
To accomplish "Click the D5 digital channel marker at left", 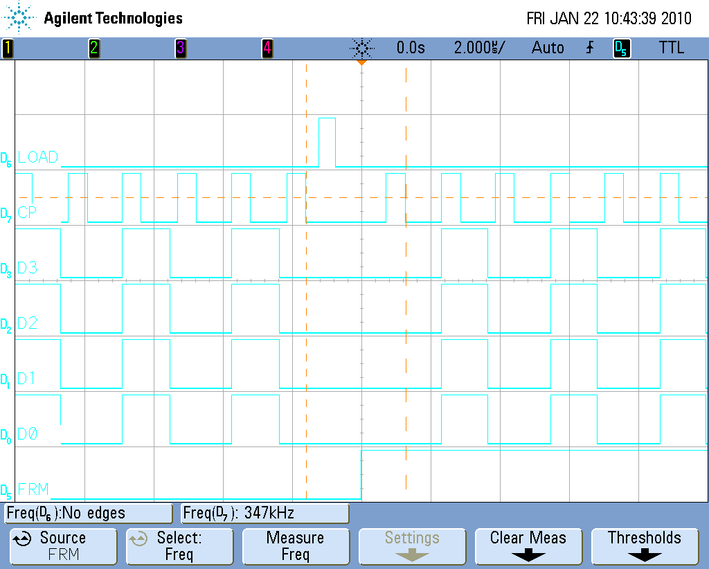I will click(6, 491).
